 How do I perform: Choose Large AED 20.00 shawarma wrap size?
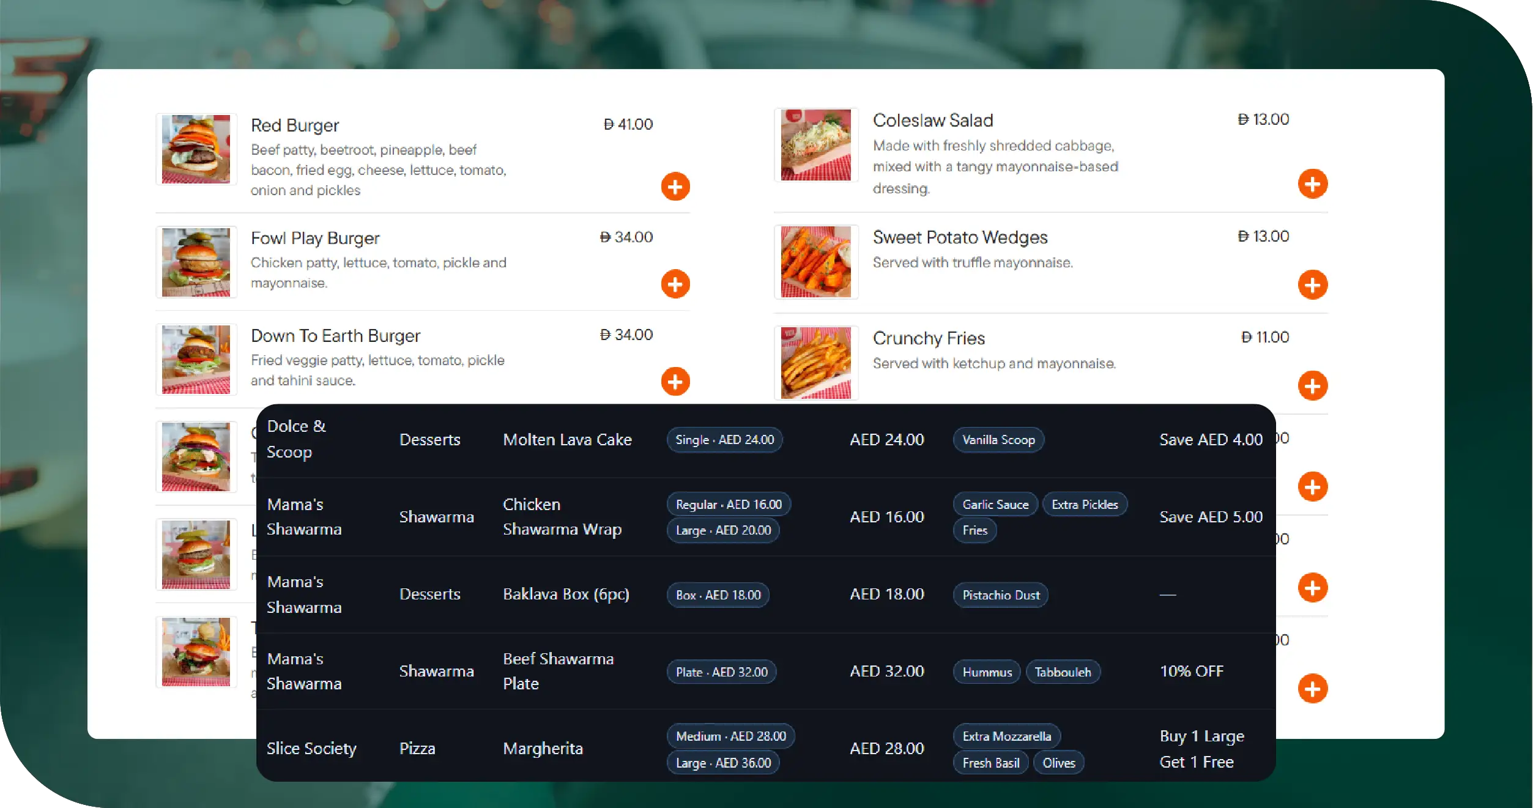pyautogui.click(x=722, y=530)
